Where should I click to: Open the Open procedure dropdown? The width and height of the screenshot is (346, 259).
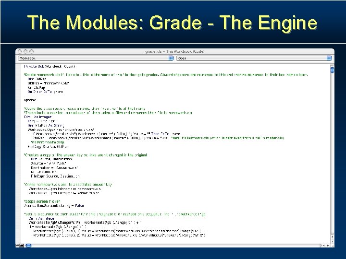[254, 58]
